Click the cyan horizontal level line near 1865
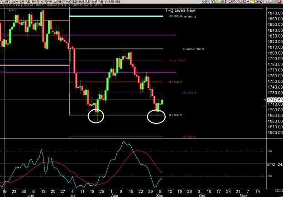 [x=116, y=16]
